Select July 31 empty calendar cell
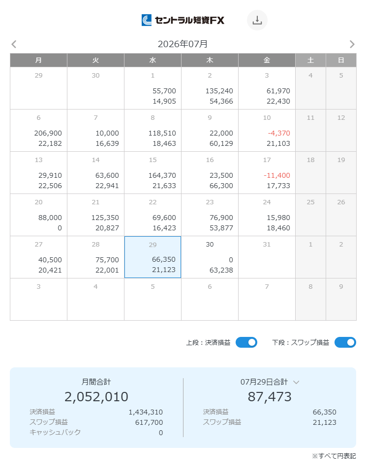The width and height of the screenshot is (366, 470). click(x=267, y=257)
